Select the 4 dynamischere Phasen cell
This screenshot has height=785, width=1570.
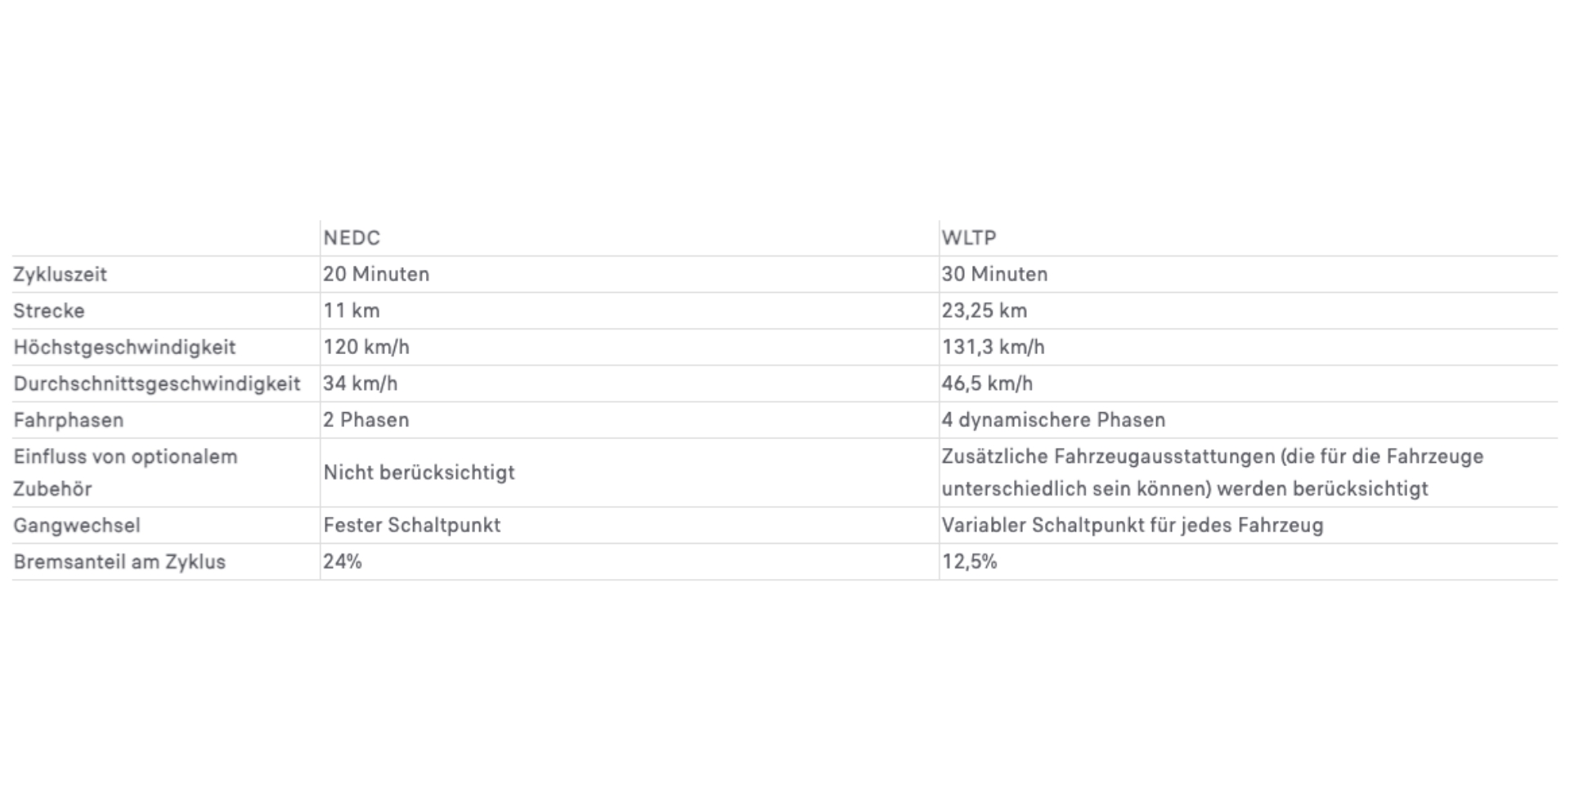pos(1053,420)
